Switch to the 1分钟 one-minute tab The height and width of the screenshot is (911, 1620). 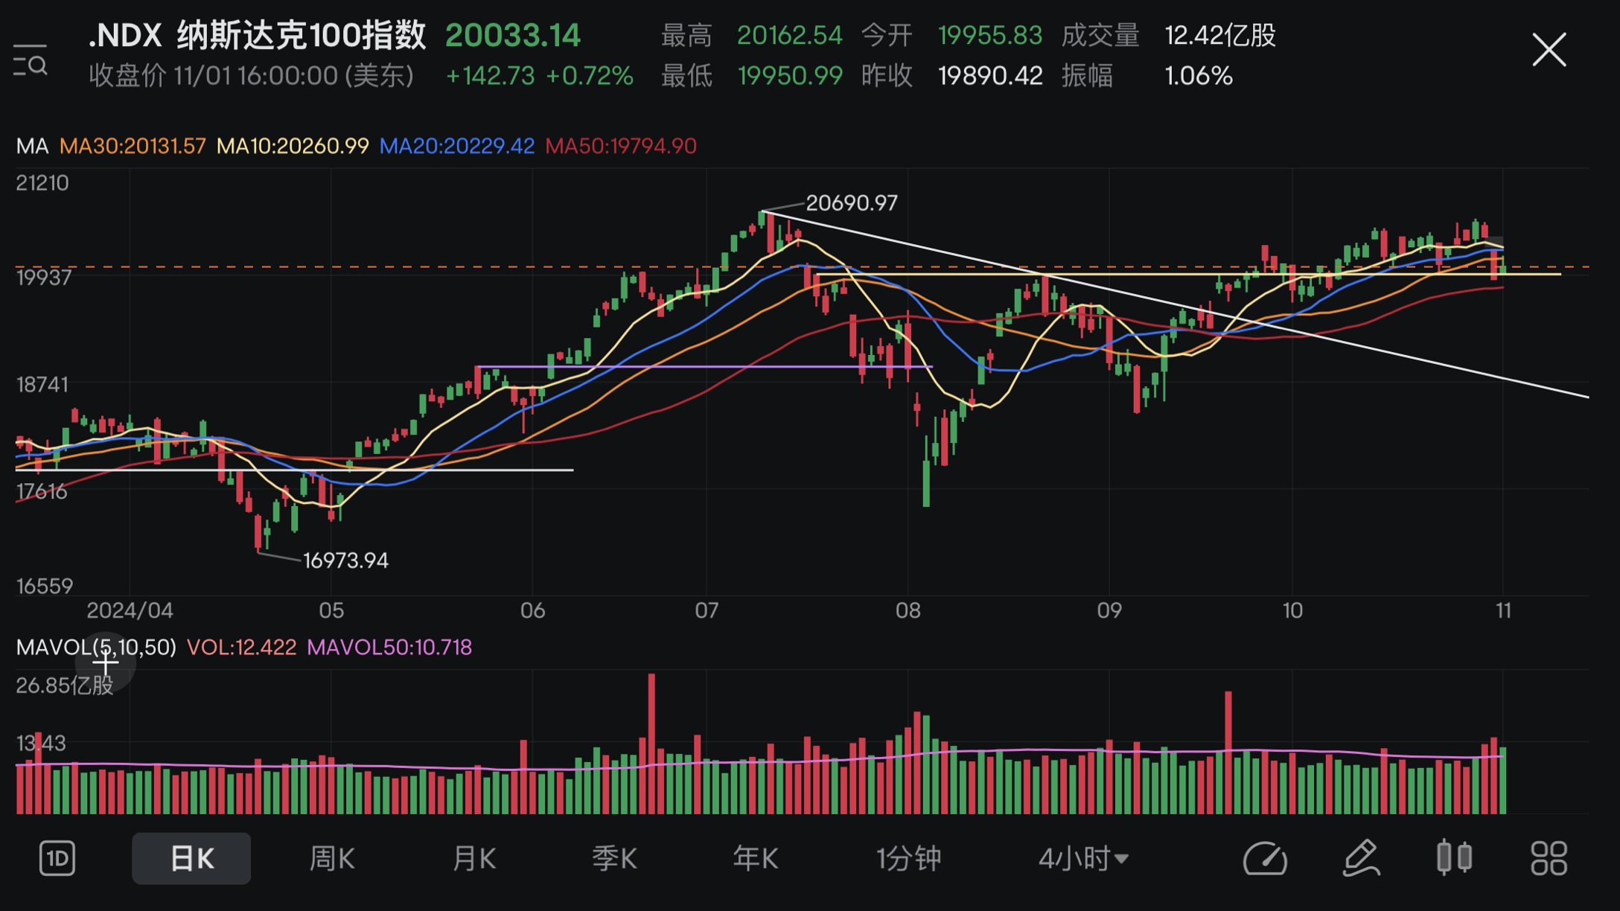909,859
